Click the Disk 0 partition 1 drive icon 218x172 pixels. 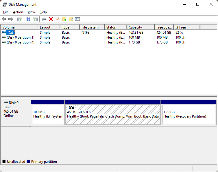[x=4, y=37]
